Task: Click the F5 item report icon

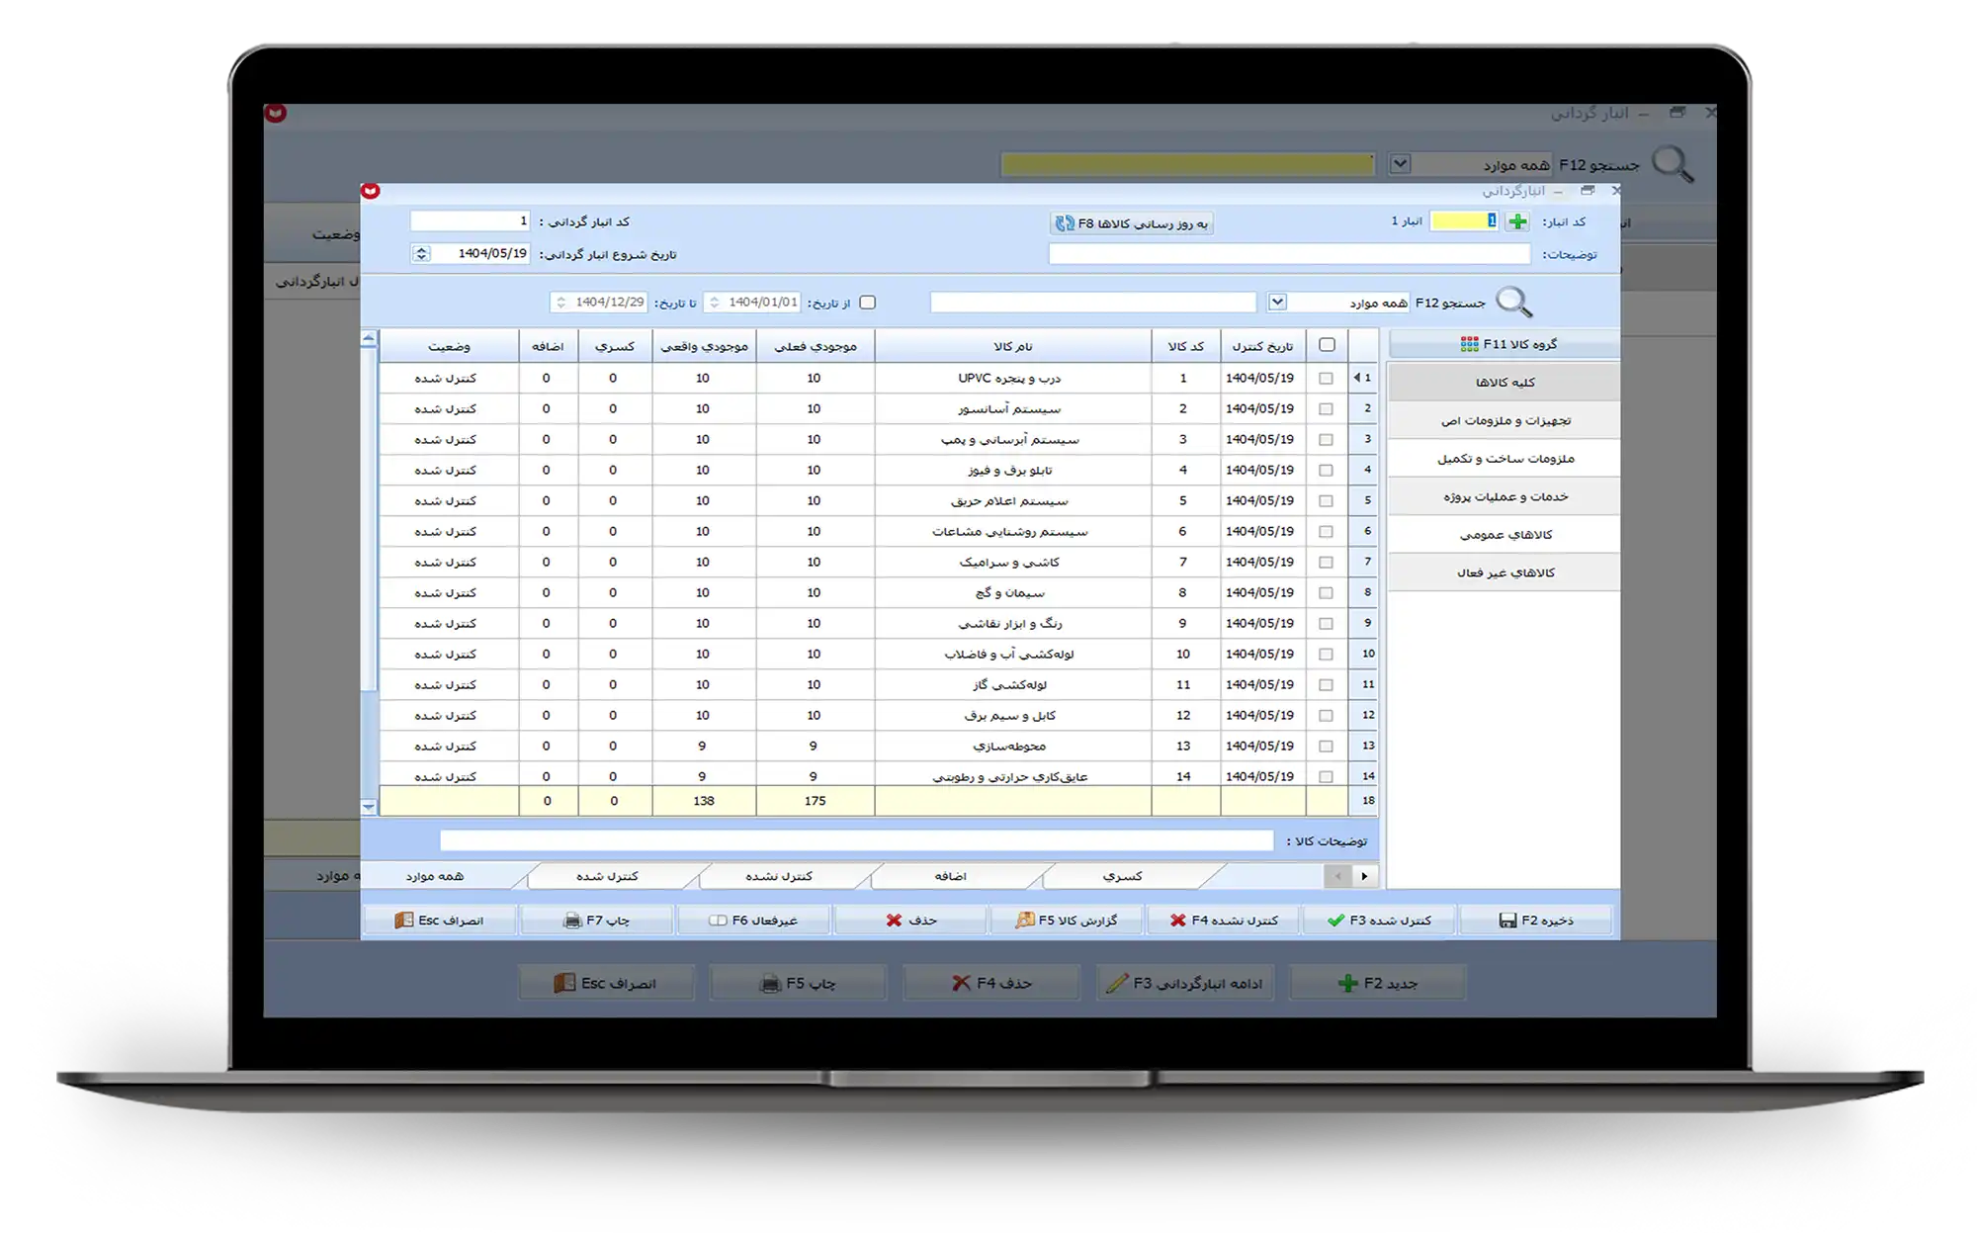Action: (x=1025, y=920)
